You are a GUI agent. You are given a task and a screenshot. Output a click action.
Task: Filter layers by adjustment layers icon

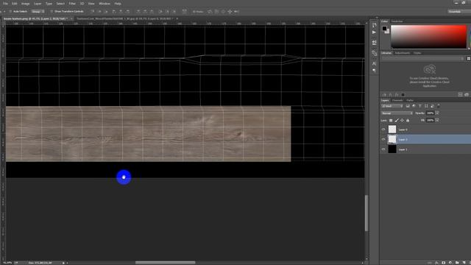tap(414, 106)
